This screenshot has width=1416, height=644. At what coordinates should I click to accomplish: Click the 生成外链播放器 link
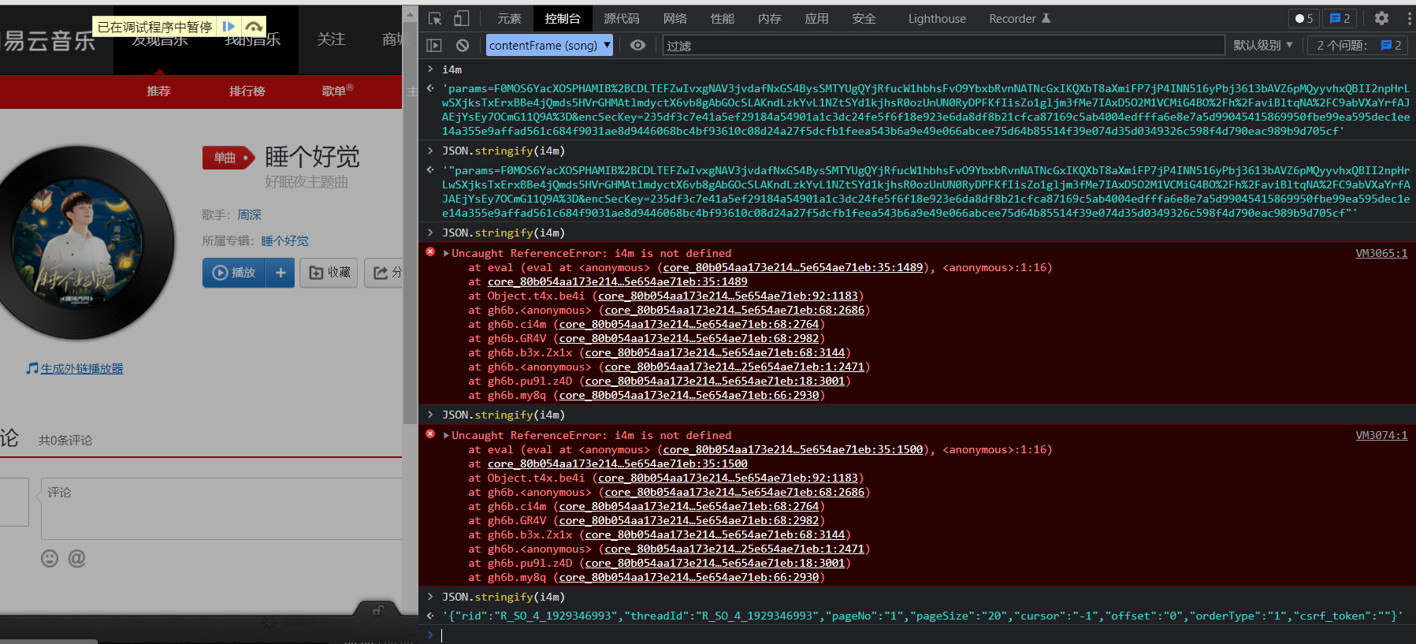(82, 368)
